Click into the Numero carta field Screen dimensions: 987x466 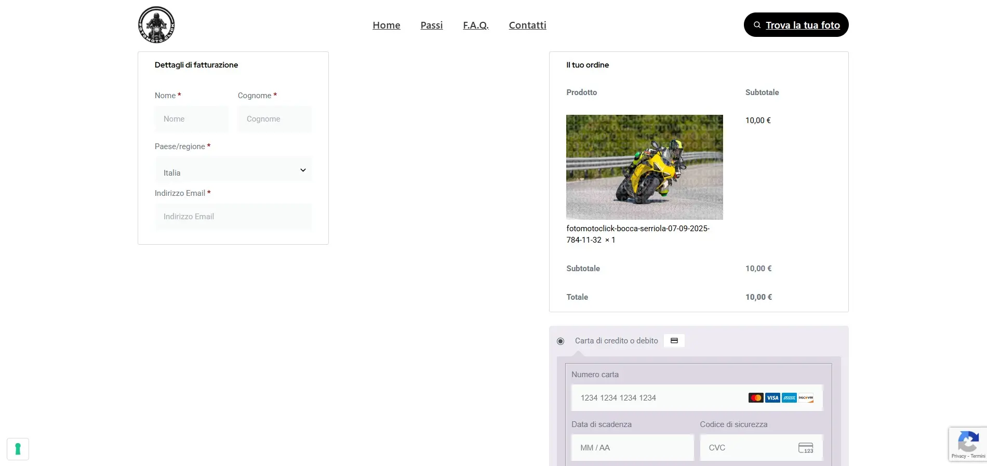pos(660,398)
